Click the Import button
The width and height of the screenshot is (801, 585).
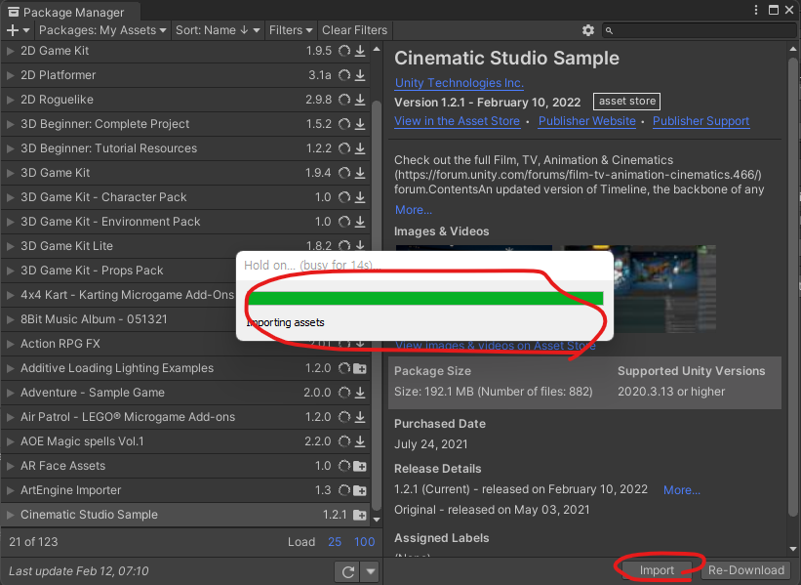point(657,570)
